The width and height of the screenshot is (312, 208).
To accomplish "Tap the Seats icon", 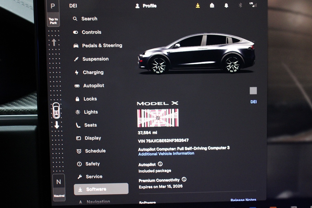I will 78,125.
